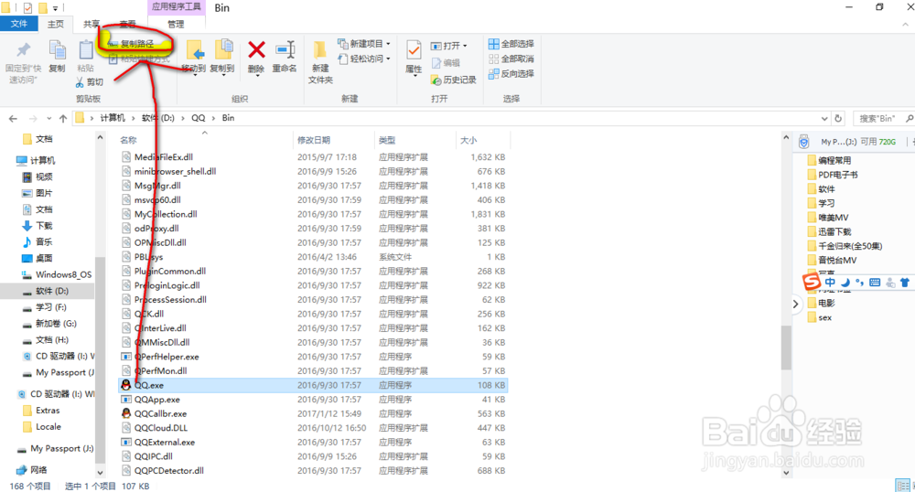This screenshot has width=915, height=492.
Task: Open the File tab
Action: pyautogui.click(x=18, y=24)
